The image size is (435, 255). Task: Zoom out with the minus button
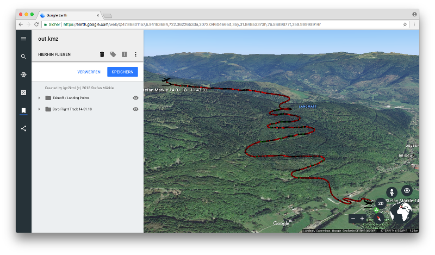click(353, 219)
